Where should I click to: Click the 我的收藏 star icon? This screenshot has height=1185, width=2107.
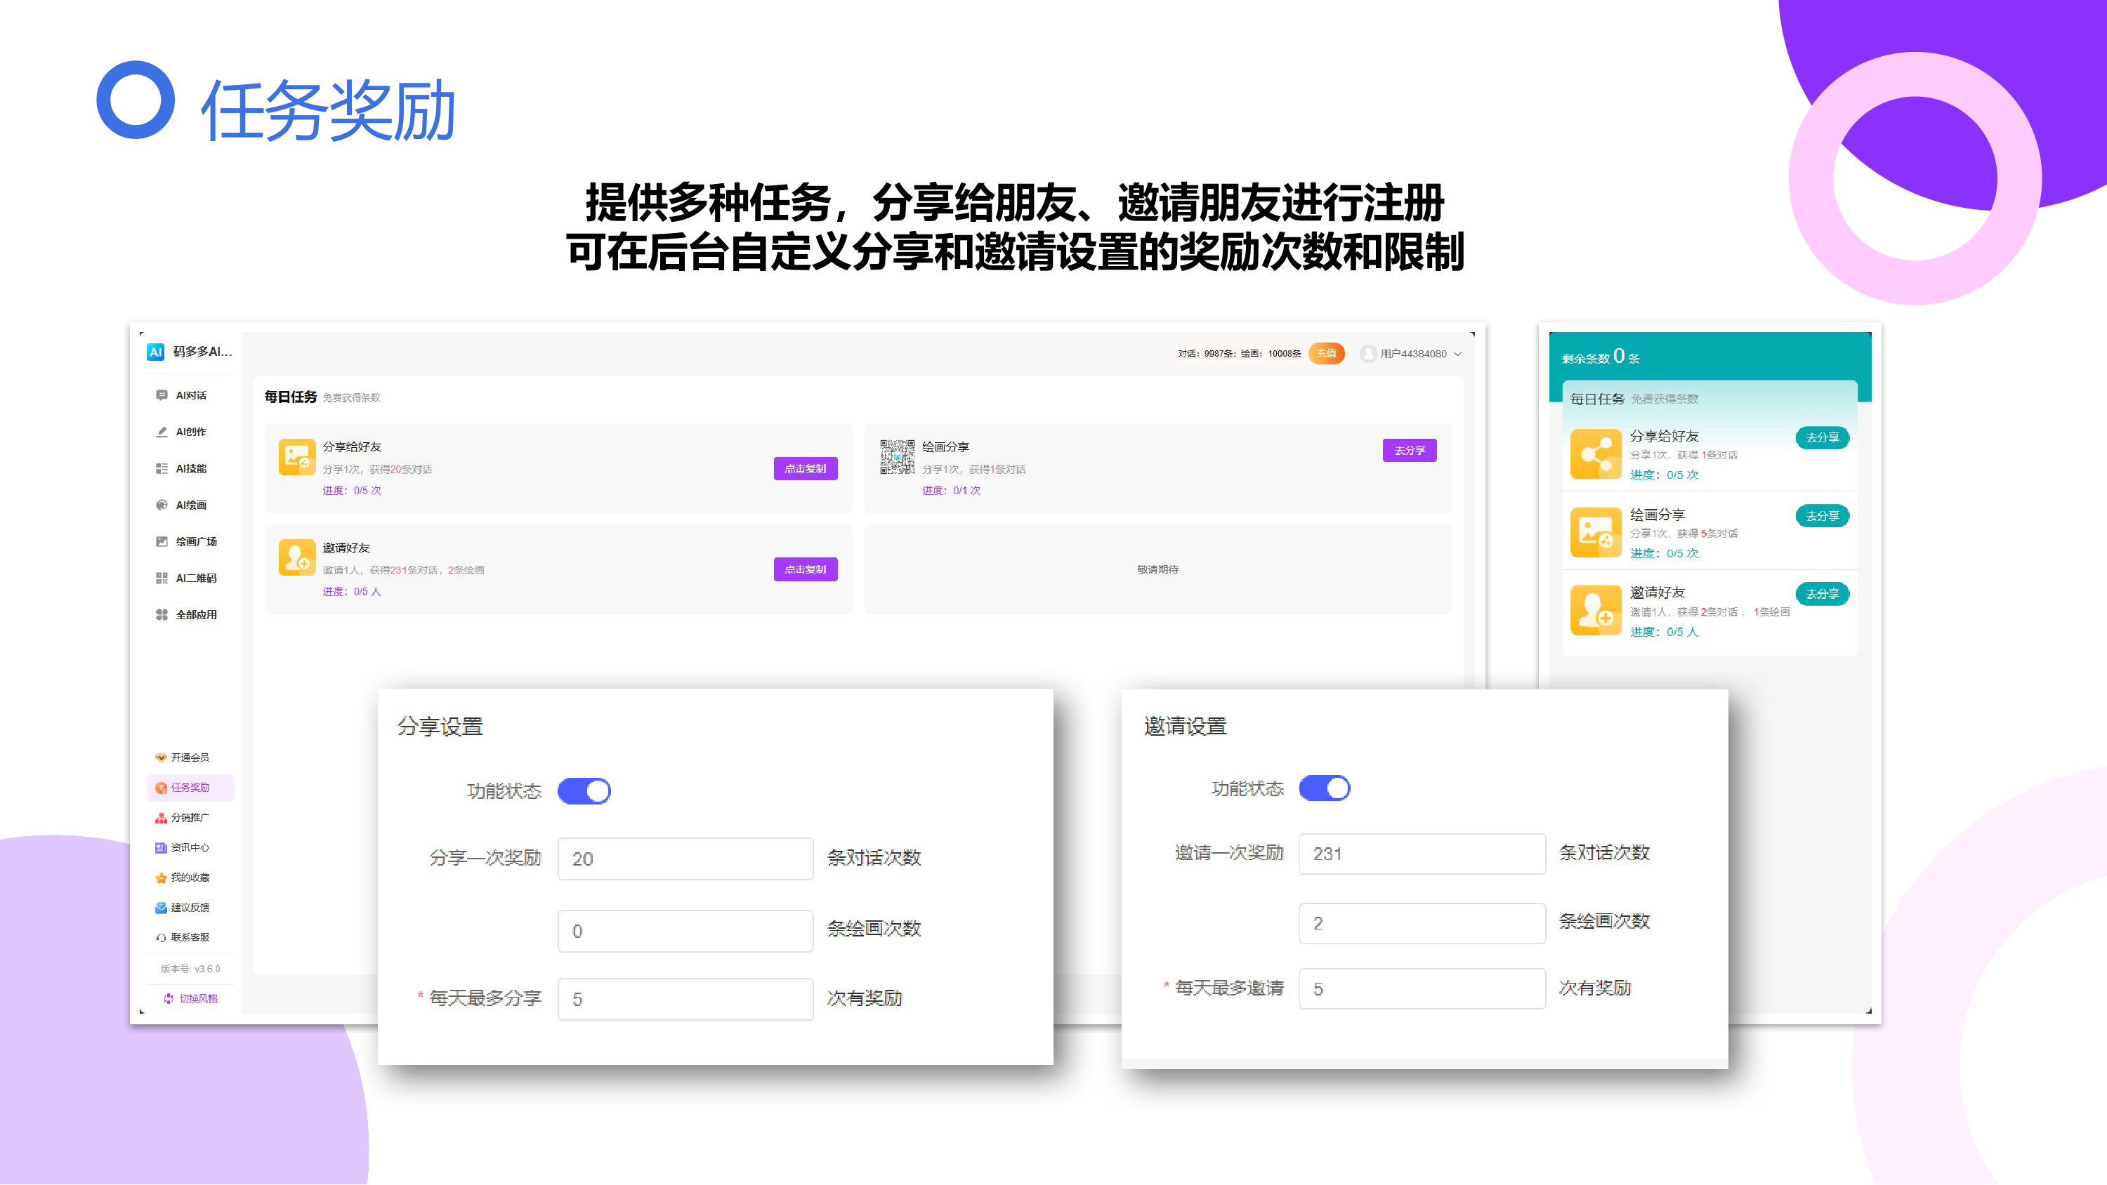pos(161,878)
